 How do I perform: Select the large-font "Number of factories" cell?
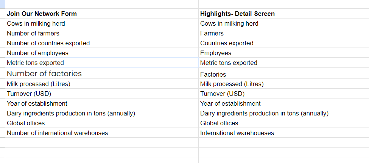coord(44,74)
